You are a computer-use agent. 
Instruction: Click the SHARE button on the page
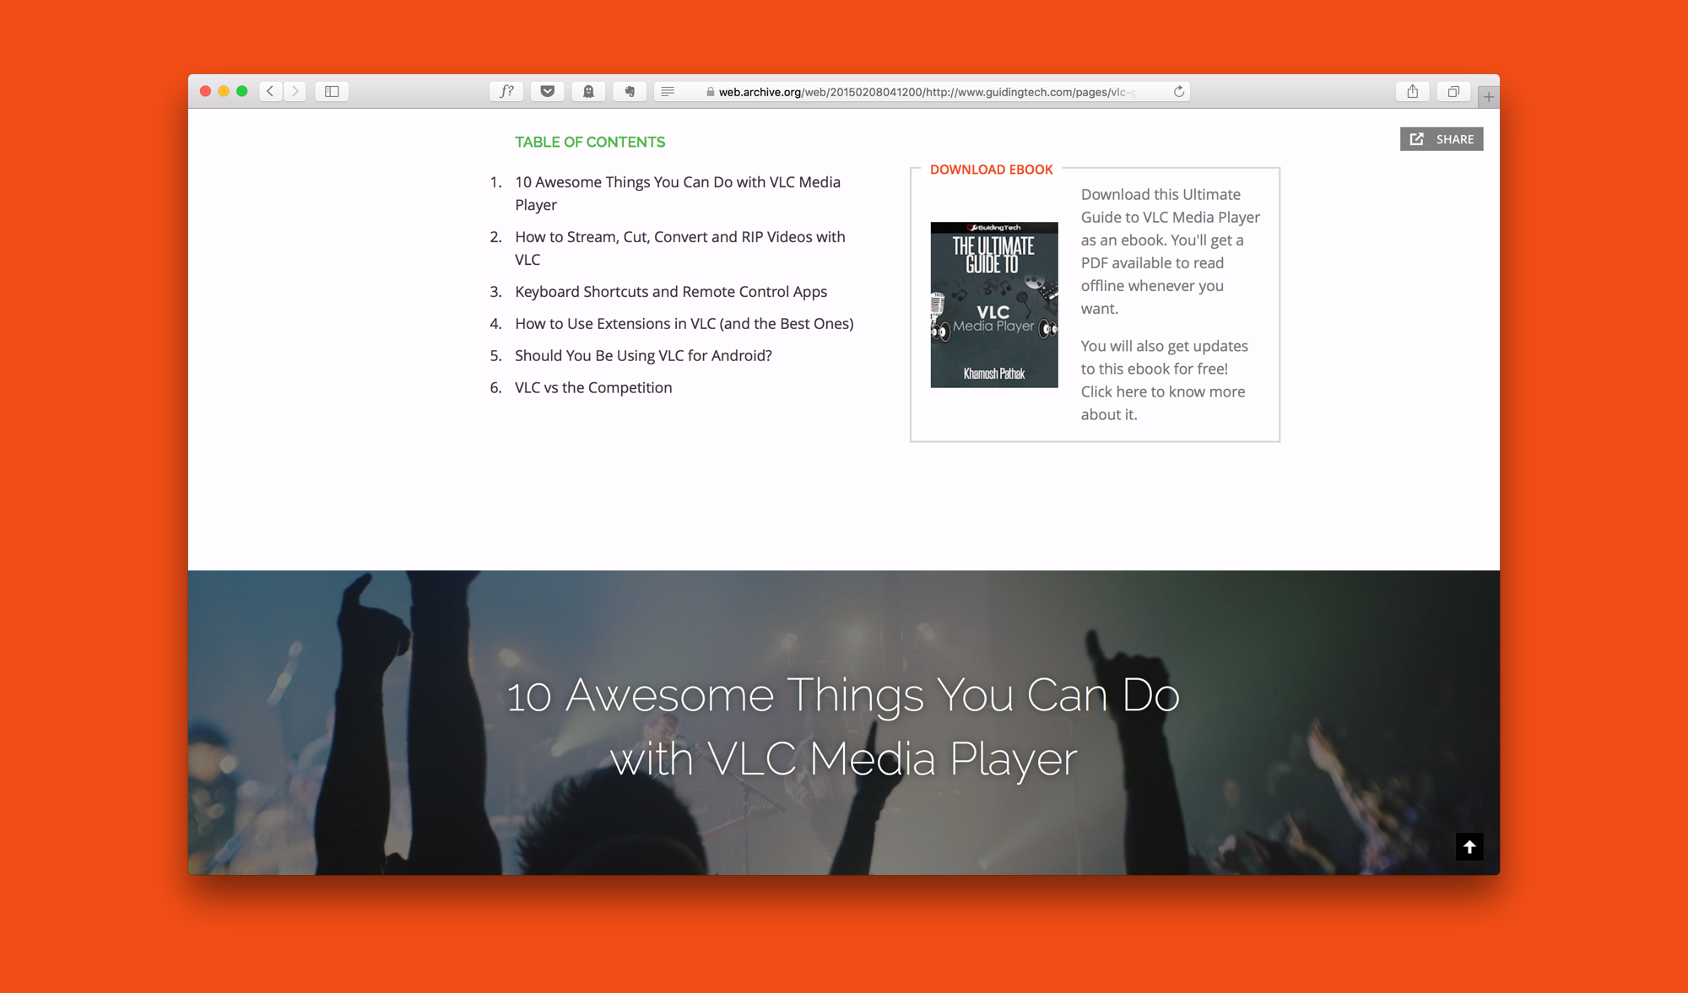pyautogui.click(x=1442, y=139)
